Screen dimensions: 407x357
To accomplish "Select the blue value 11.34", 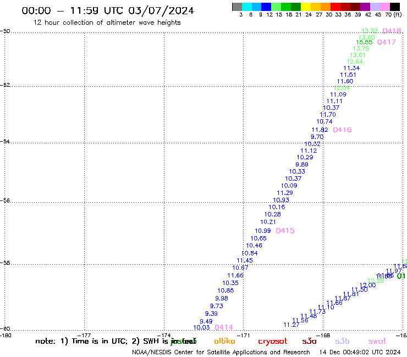I will (x=351, y=68).
